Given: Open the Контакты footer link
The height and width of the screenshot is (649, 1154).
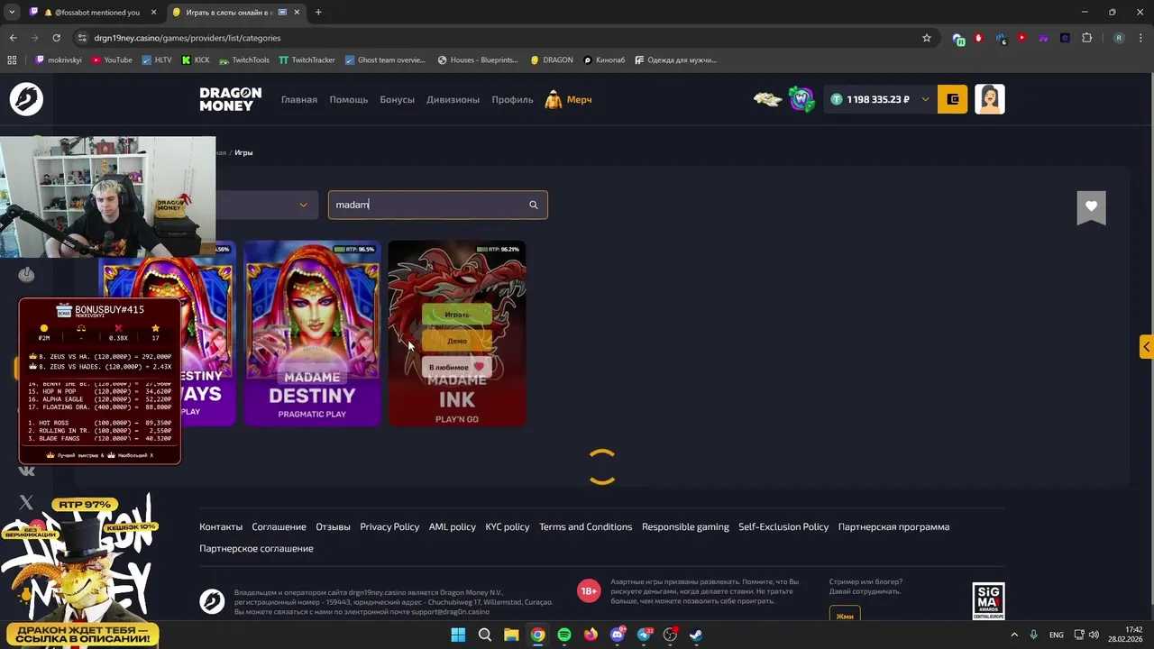Looking at the screenshot, I should click(221, 526).
